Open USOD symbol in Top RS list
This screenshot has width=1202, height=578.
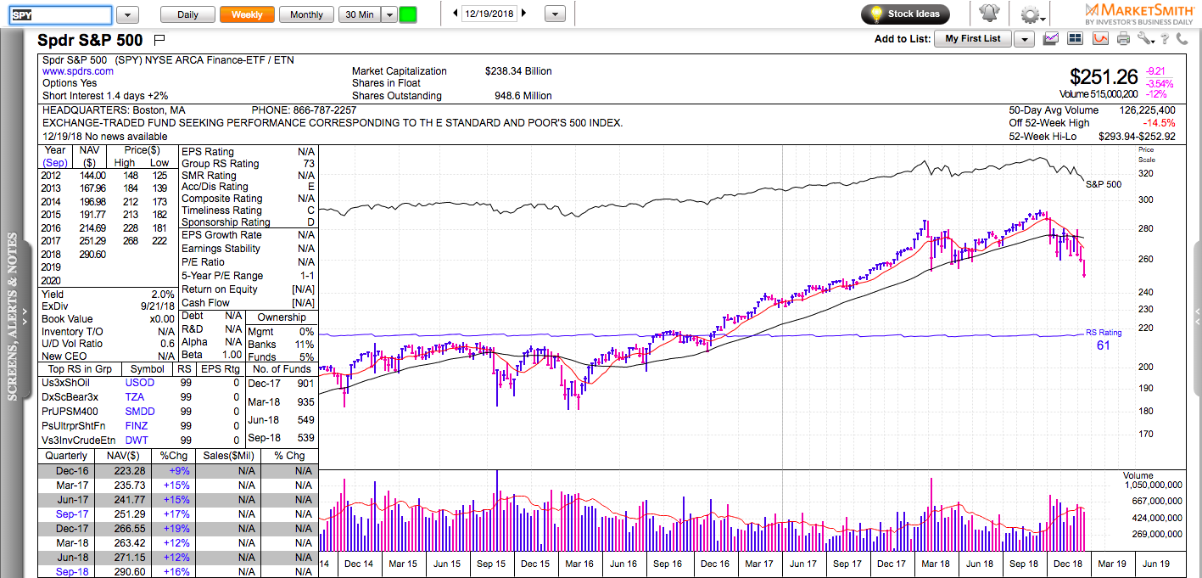141,383
